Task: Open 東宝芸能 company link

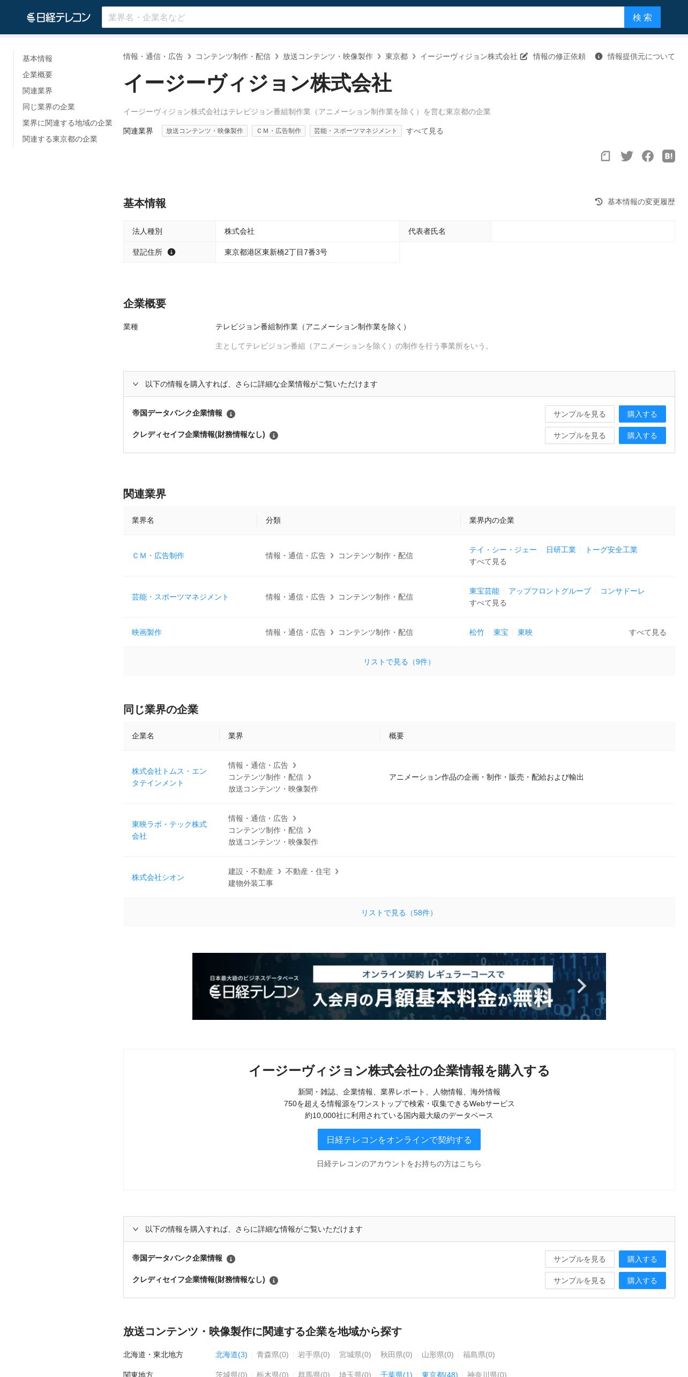Action: pos(484,591)
